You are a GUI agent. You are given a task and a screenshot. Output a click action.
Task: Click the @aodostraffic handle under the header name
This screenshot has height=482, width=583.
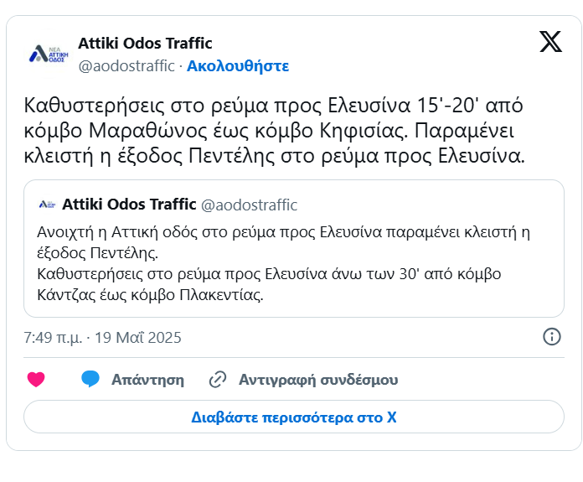(x=126, y=65)
